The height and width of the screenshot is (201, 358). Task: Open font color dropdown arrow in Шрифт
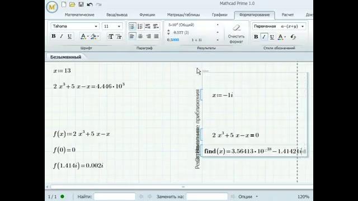click(88, 36)
